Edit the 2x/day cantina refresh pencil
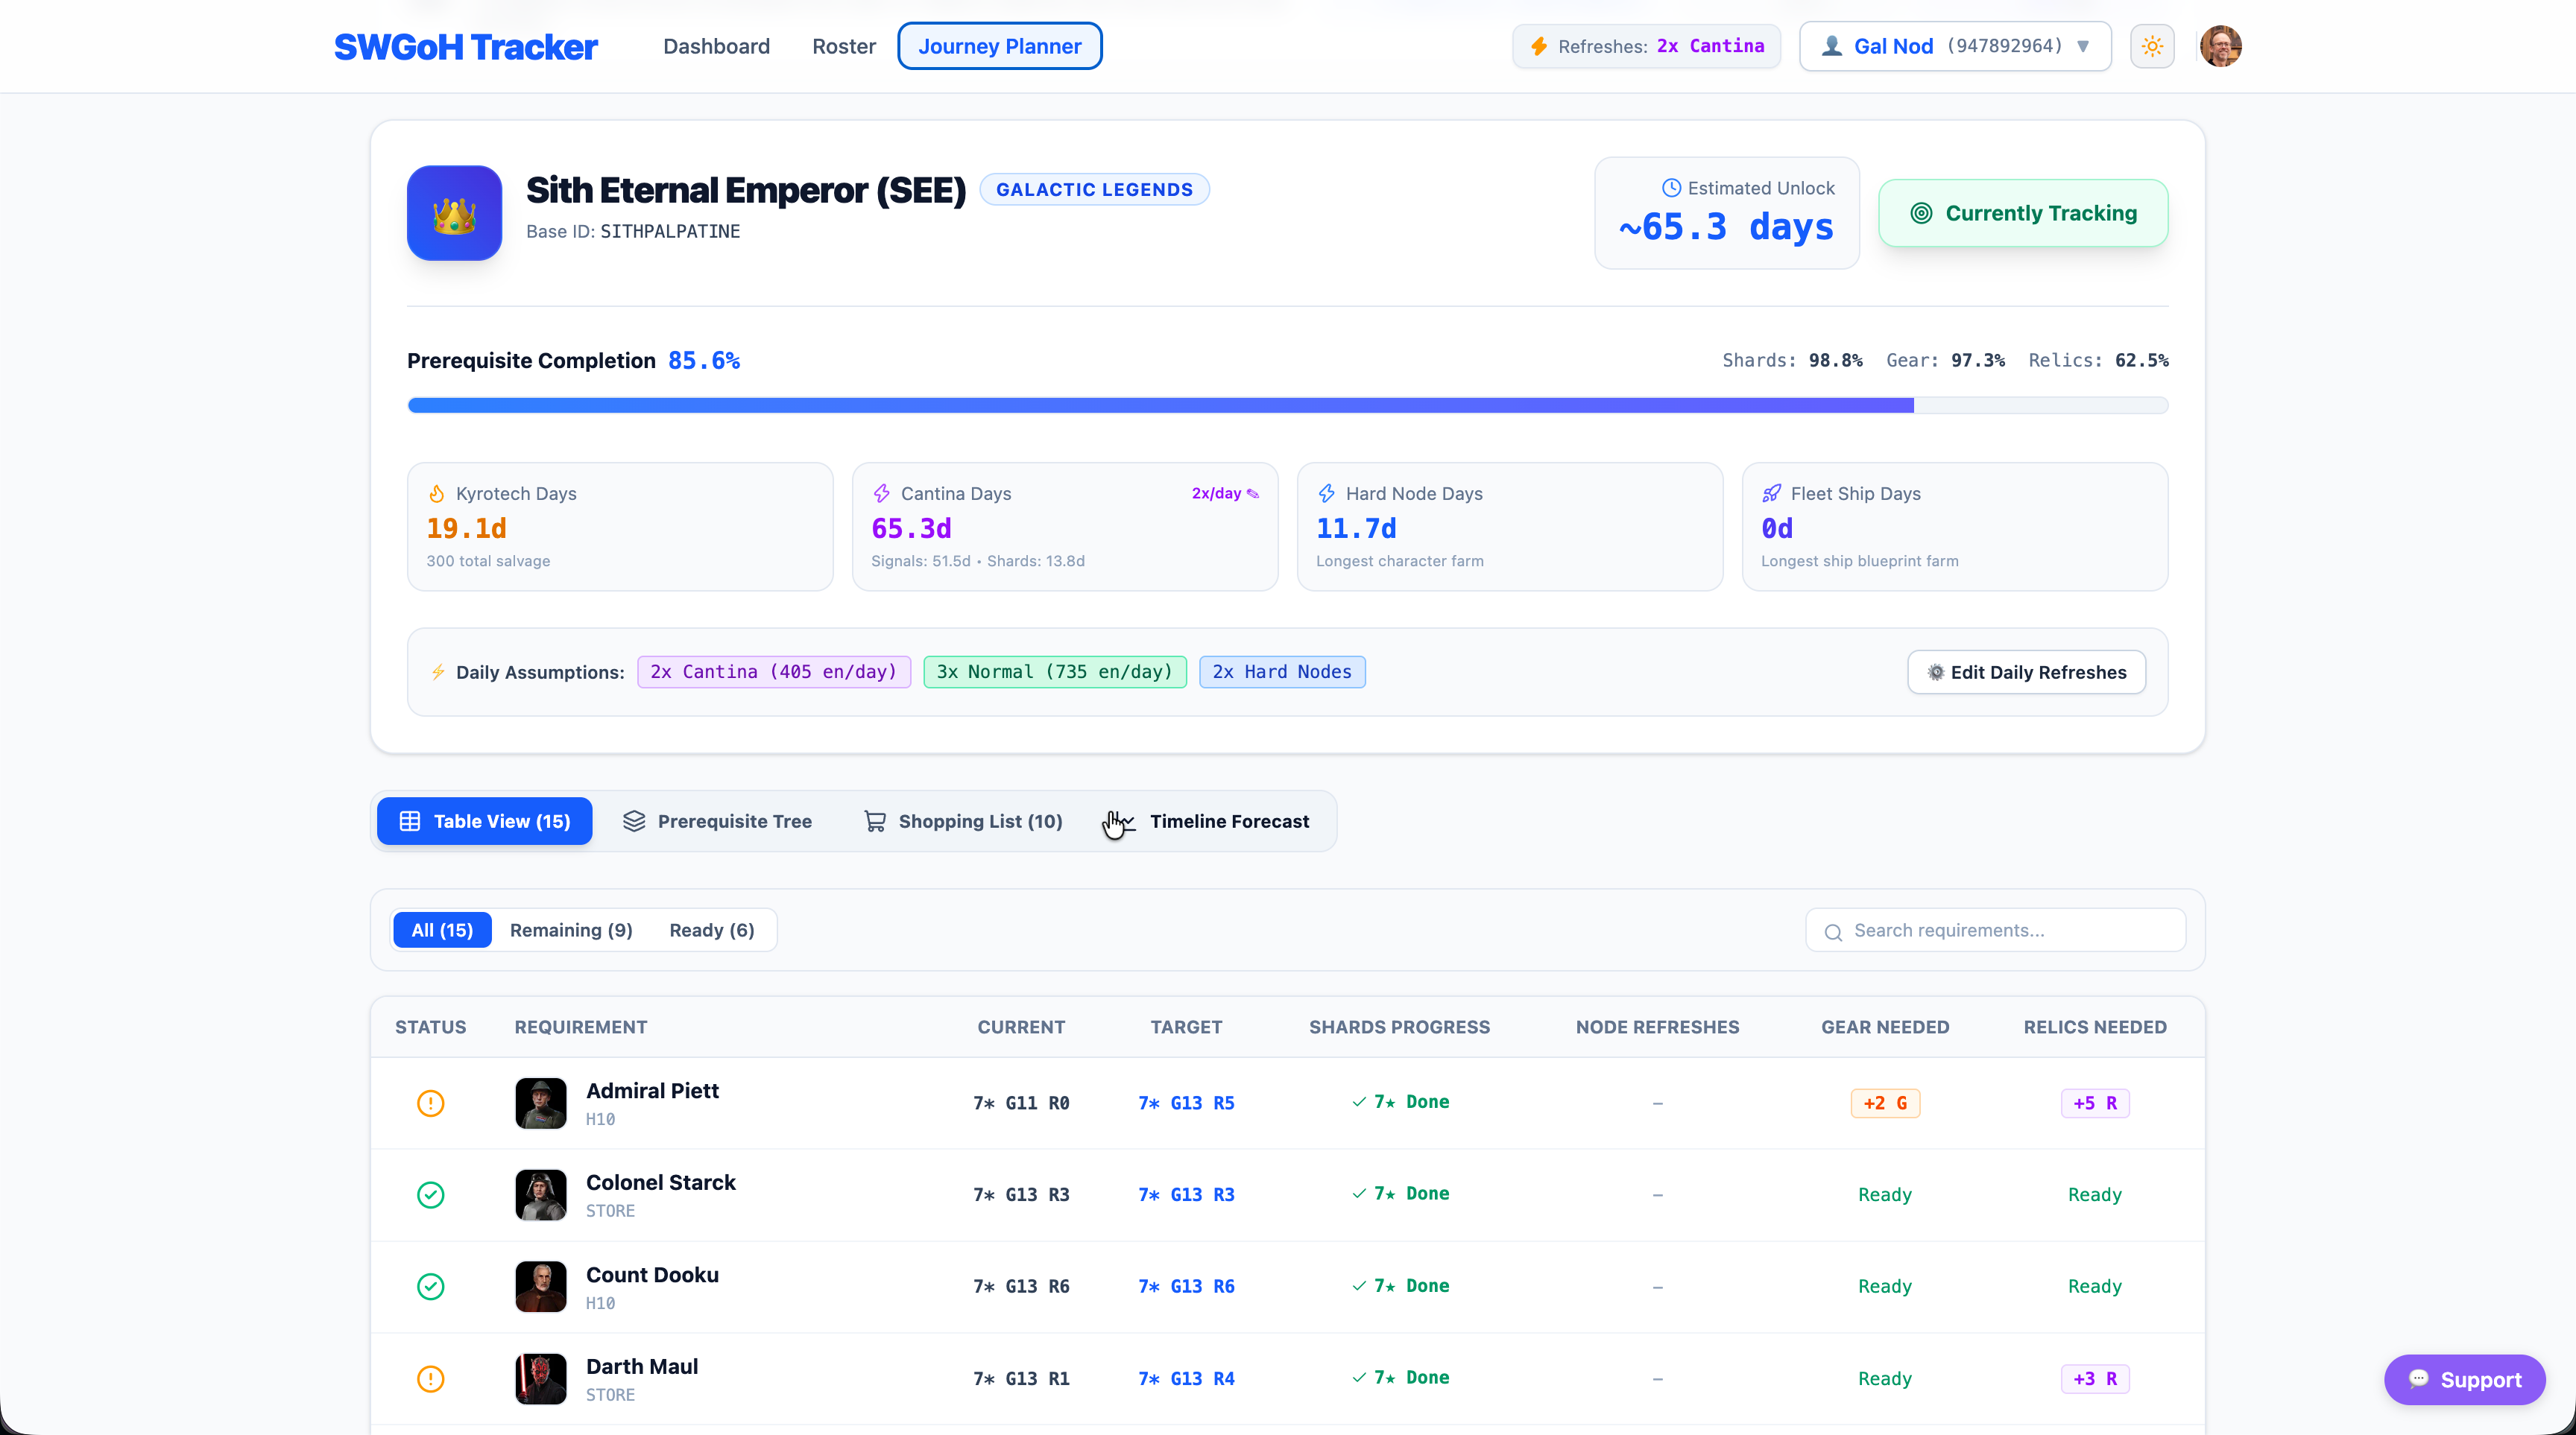This screenshot has height=1435, width=2576. 1253,494
